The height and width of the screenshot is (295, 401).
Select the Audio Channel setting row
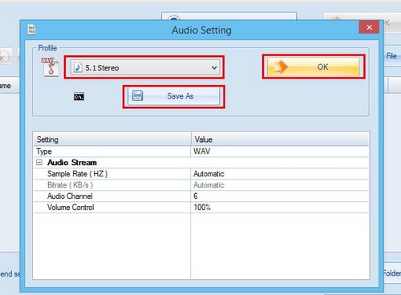201,196
